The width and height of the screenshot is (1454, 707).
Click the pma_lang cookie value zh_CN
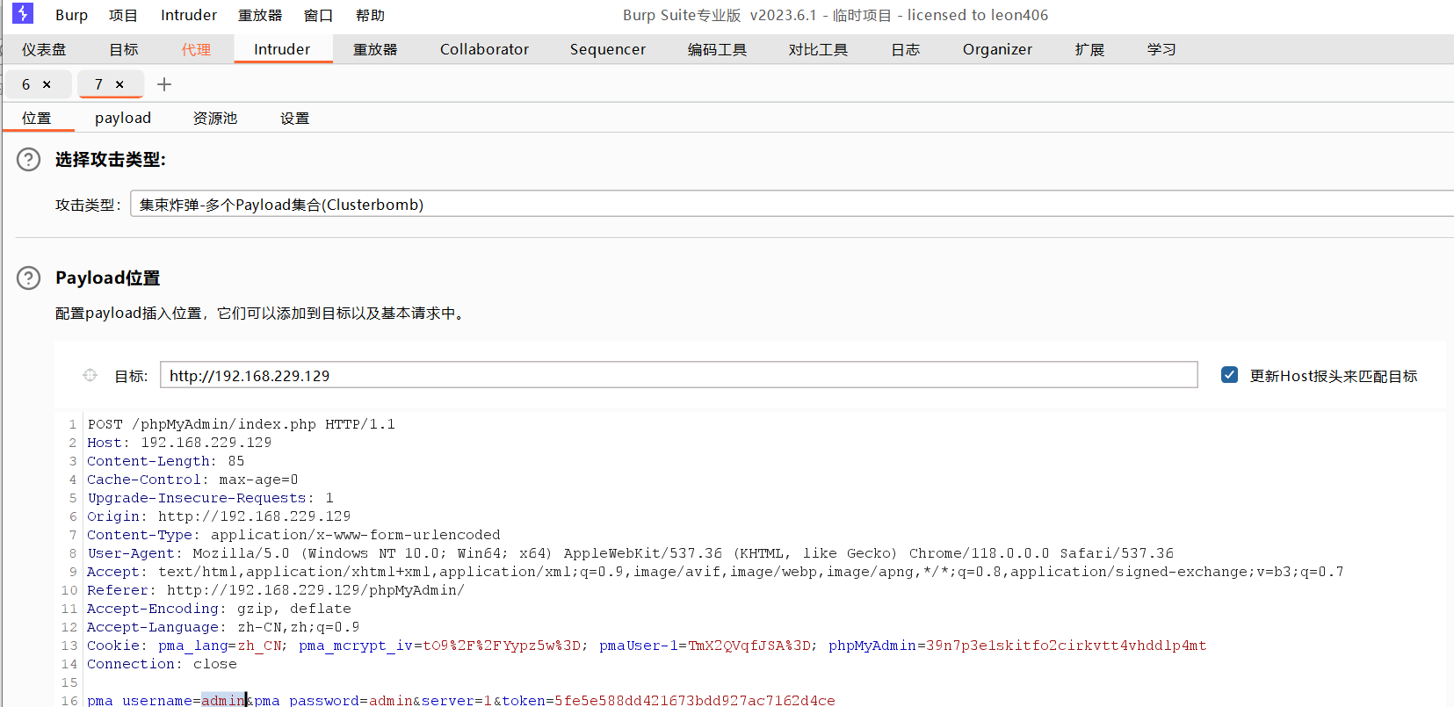260,646
